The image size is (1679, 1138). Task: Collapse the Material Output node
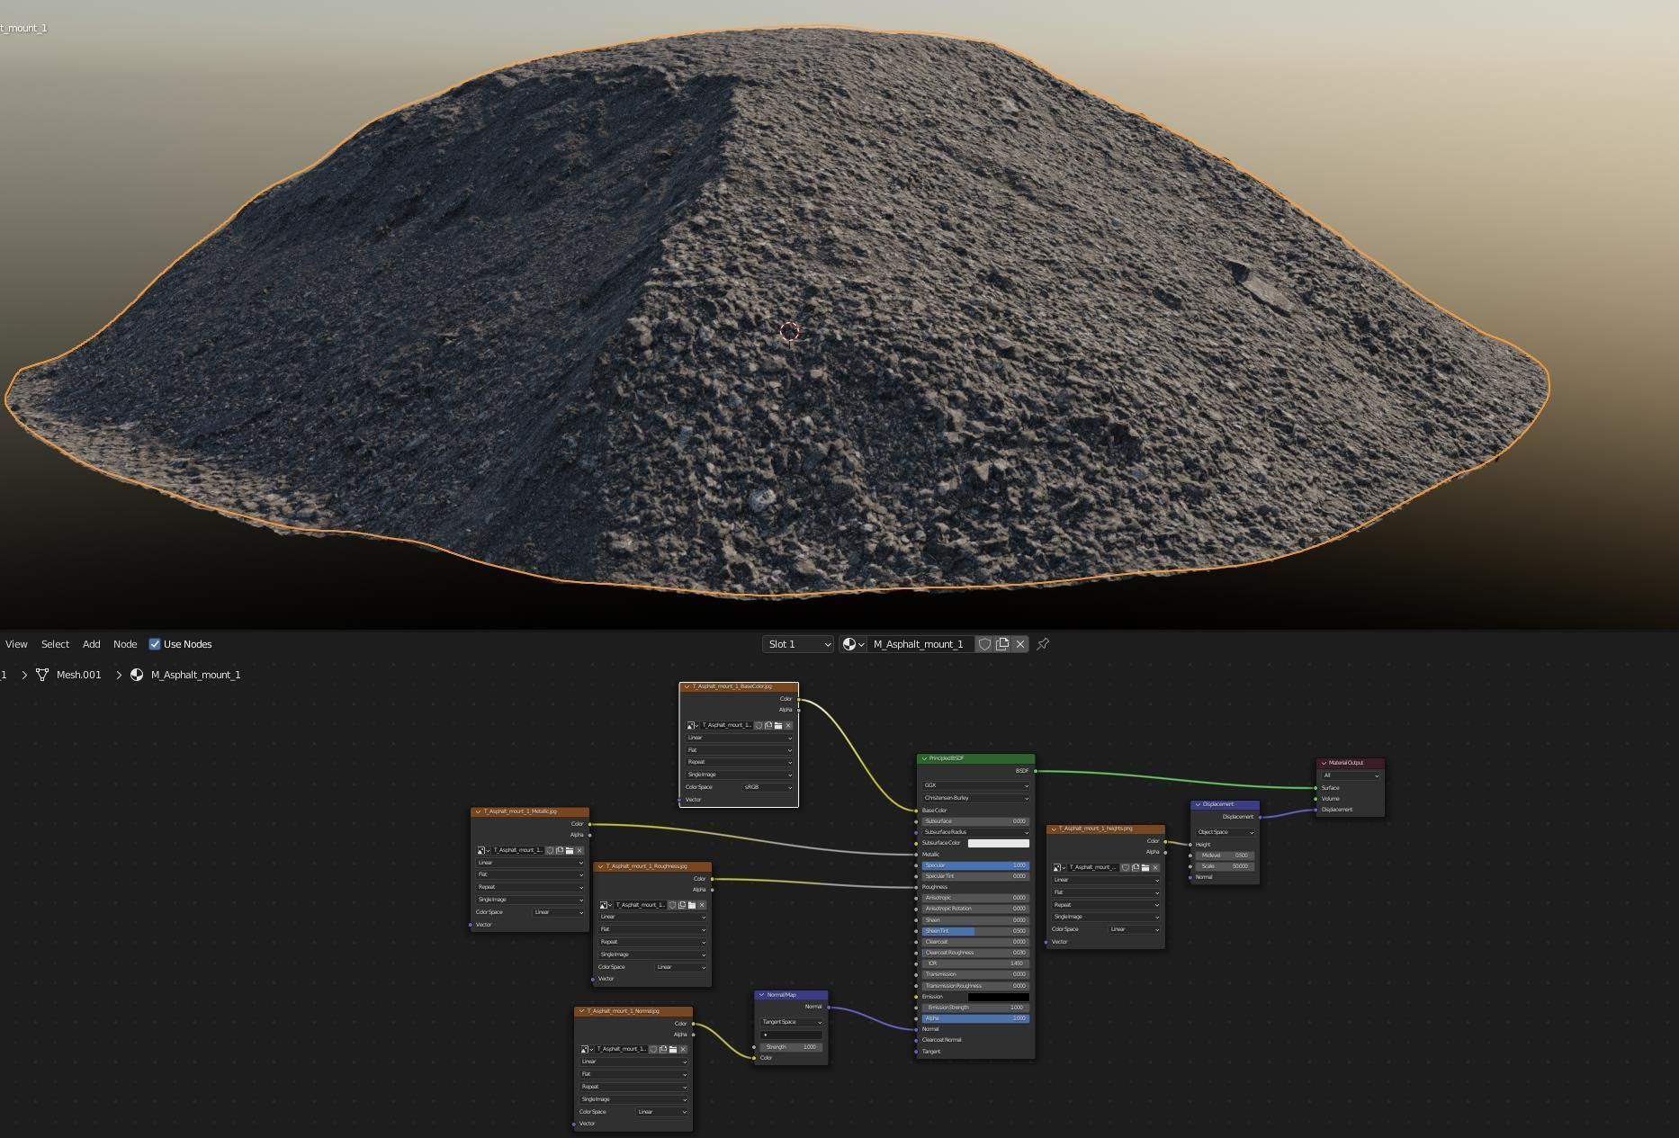point(1324,763)
